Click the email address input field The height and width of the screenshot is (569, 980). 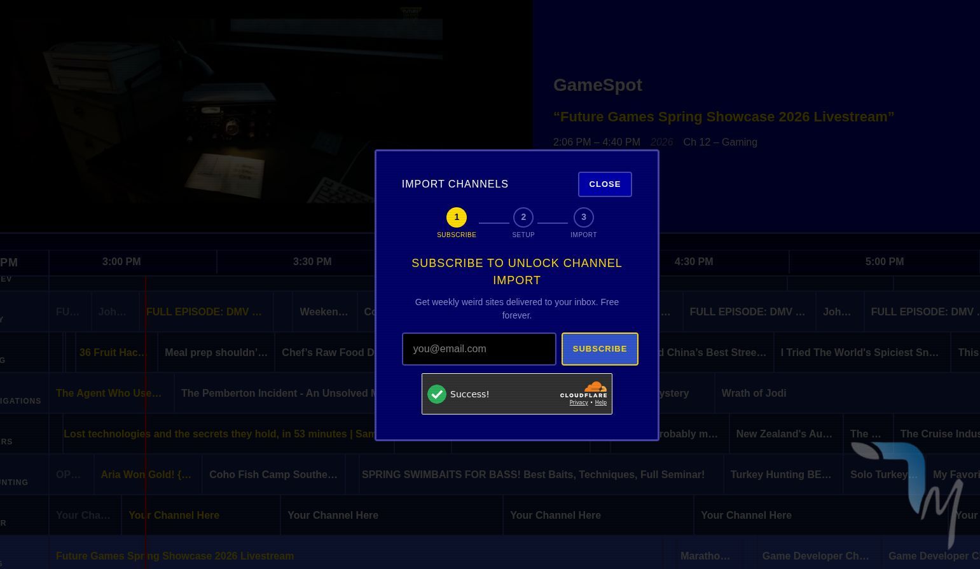click(479, 349)
